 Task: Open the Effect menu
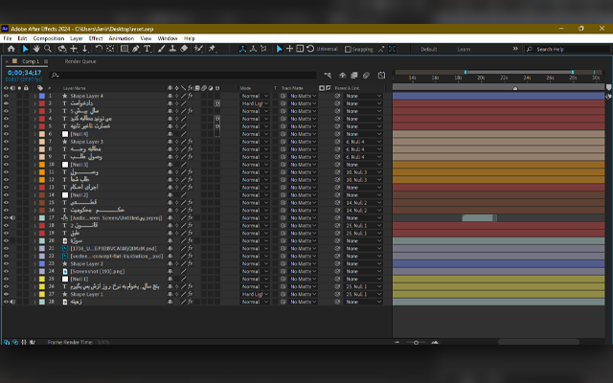click(96, 38)
